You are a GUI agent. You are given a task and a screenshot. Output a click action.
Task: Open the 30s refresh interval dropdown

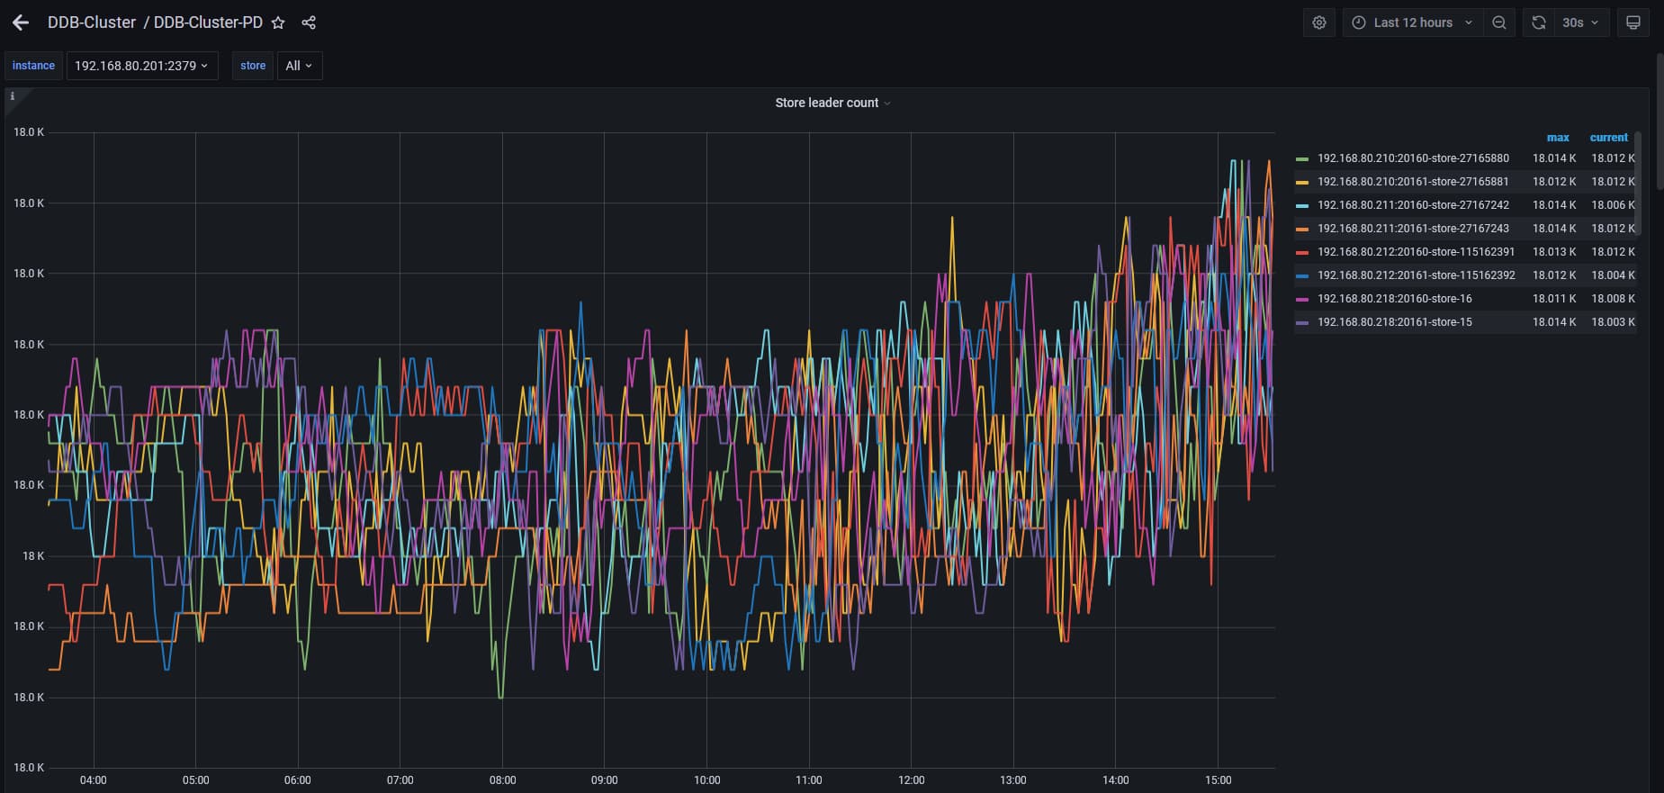click(1581, 23)
